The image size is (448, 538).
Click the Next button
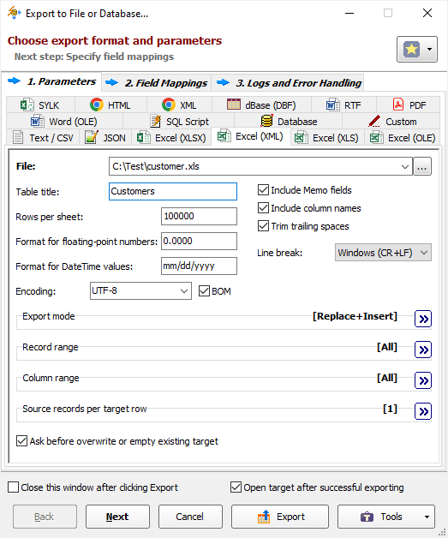pyautogui.click(x=117, y=517)
